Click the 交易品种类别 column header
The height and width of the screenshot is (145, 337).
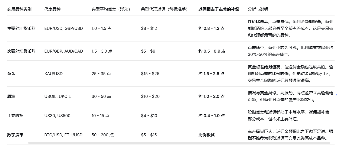19,9
